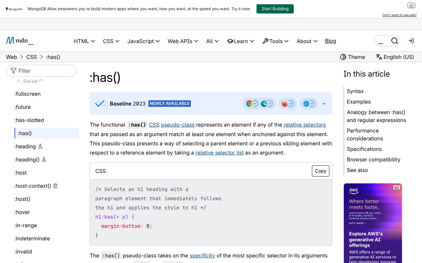The width and height of the screenshot is (422, 263).
Task: Click the Edge browser support icon
Action: pos(264,104)
